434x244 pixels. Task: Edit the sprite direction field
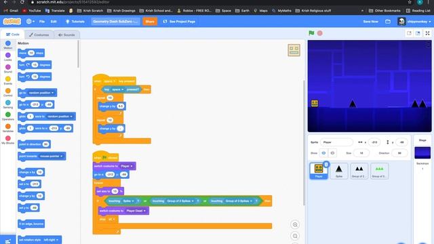399,153
